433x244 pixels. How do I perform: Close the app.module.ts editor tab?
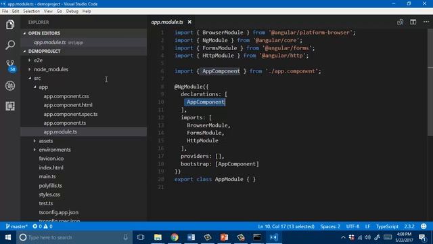point(189,22)
